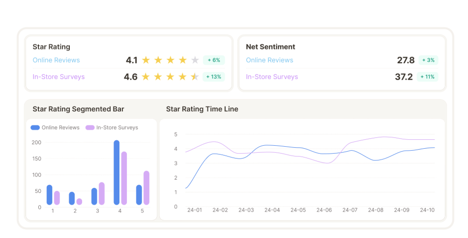Select the purple bar for 5-star rating

point(146,187)
